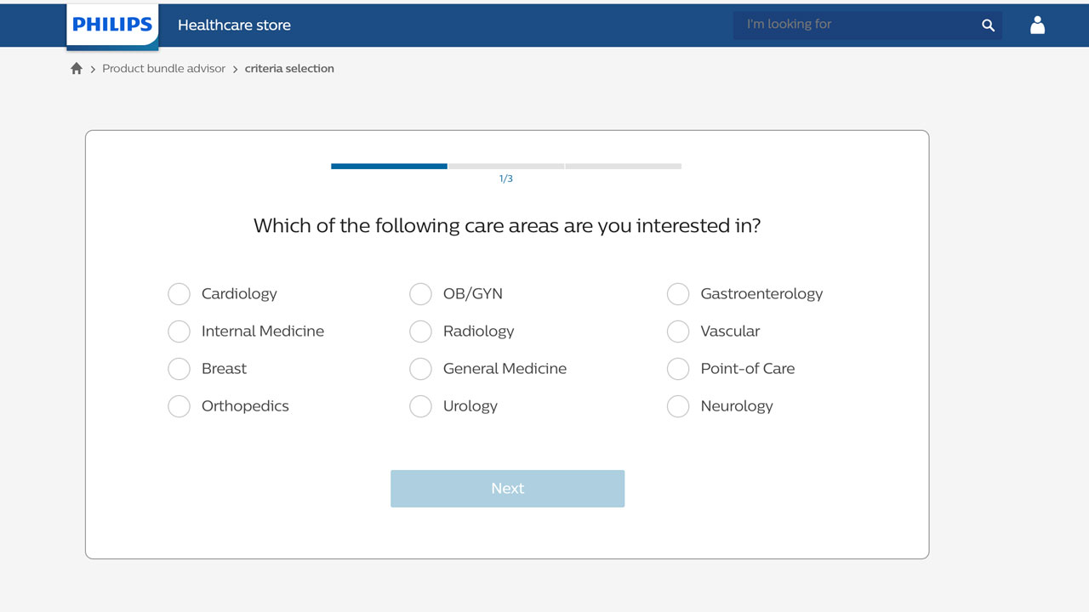This screenshot has height=612, width=1089.
Task: Select the Urology care area
Action: [x=420, y=406]
